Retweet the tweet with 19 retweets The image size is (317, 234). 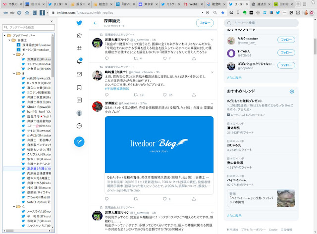(136, 95)
